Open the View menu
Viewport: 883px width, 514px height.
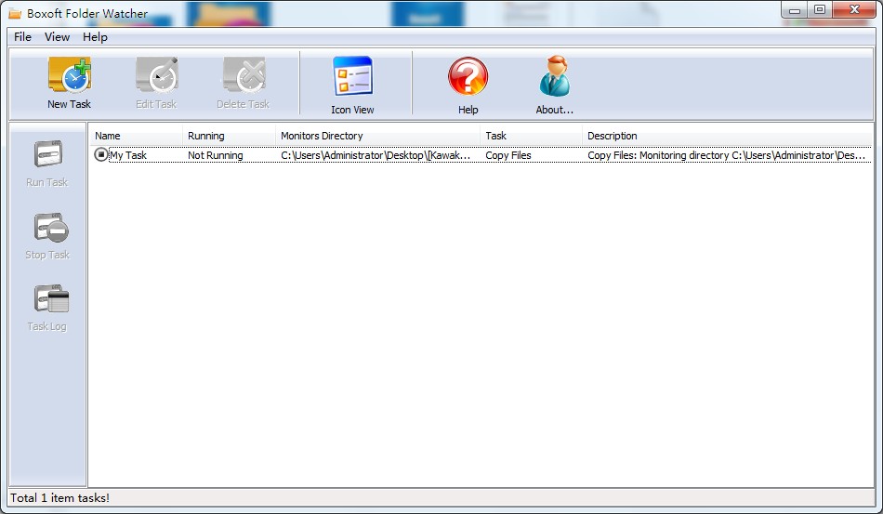[57, 37]
